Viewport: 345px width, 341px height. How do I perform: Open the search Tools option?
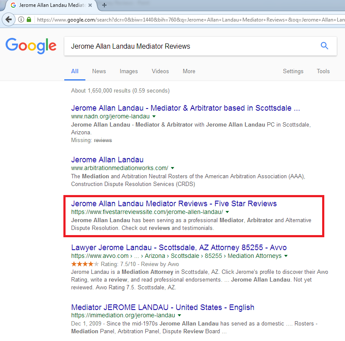[323, 71]
